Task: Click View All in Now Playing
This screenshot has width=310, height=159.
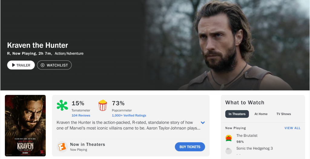Action: click(x=292, y=128)
